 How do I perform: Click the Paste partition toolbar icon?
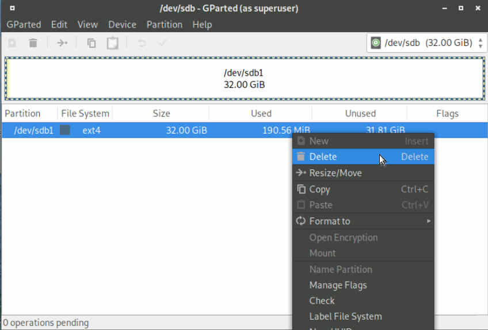coord(112,43)
